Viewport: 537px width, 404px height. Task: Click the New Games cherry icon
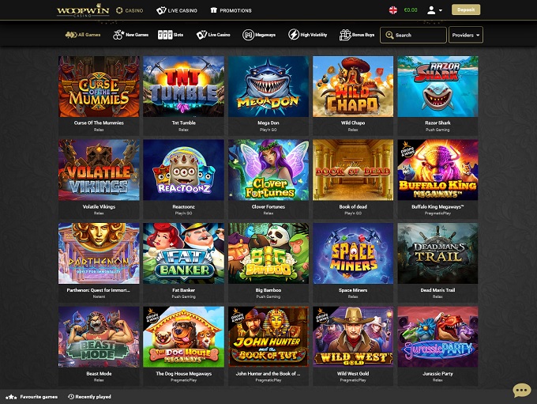pyautogui.click(x=118, y=35)
